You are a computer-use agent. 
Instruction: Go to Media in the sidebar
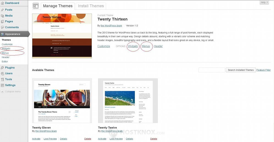(x=9, y=16)
